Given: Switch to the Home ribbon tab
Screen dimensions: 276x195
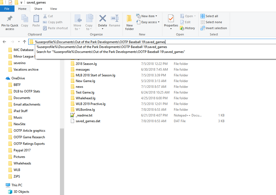Looking at the screenshot, I should click(22, 9).
